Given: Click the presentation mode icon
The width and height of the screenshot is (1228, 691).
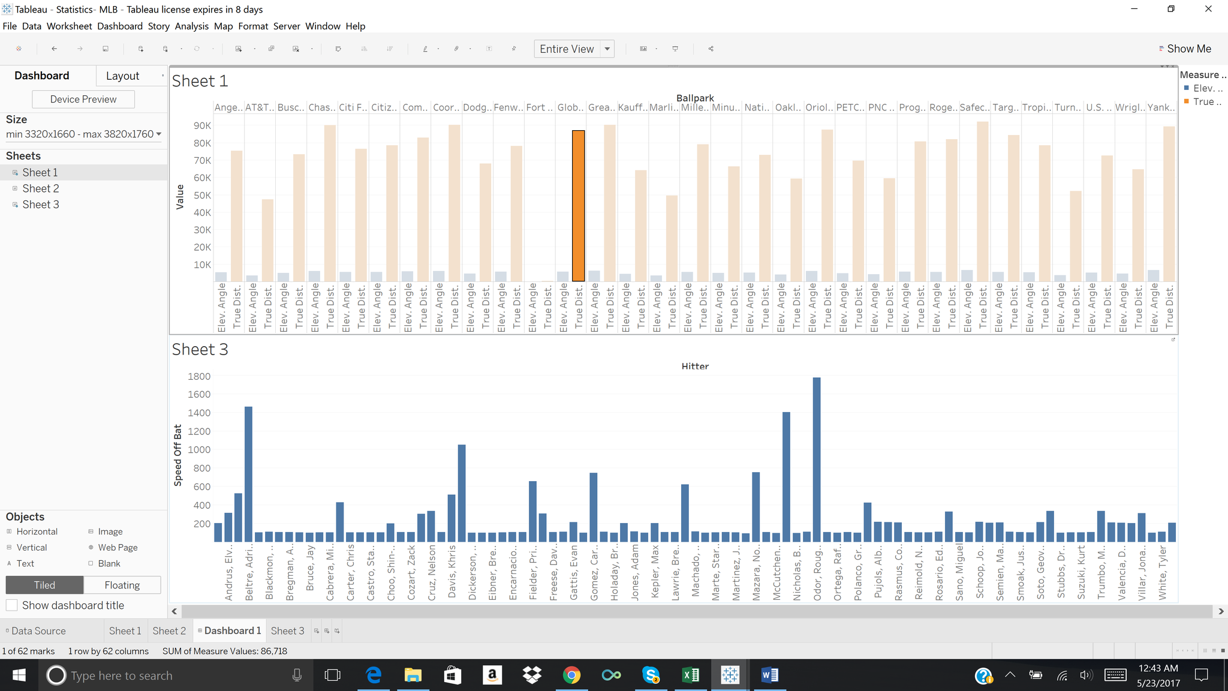Looking at the screenshot, I should [675, 49].
